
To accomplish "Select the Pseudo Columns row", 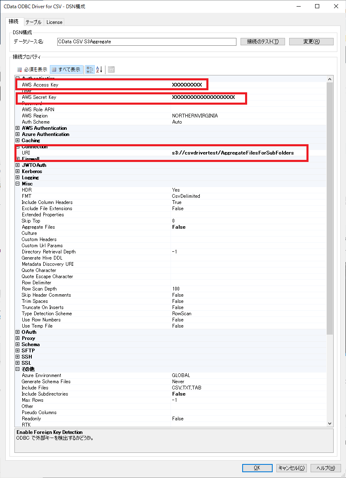I will tap(171, 412).
